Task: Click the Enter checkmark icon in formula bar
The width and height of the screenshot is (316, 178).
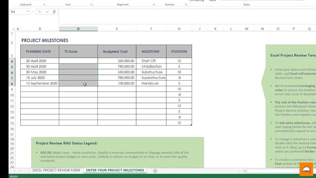Action: 47,12
